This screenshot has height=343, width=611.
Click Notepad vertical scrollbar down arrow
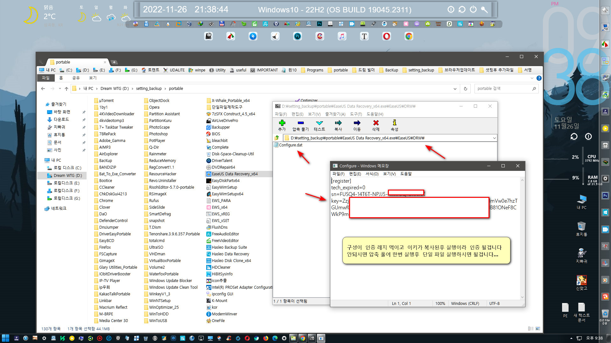coord(522,297)
